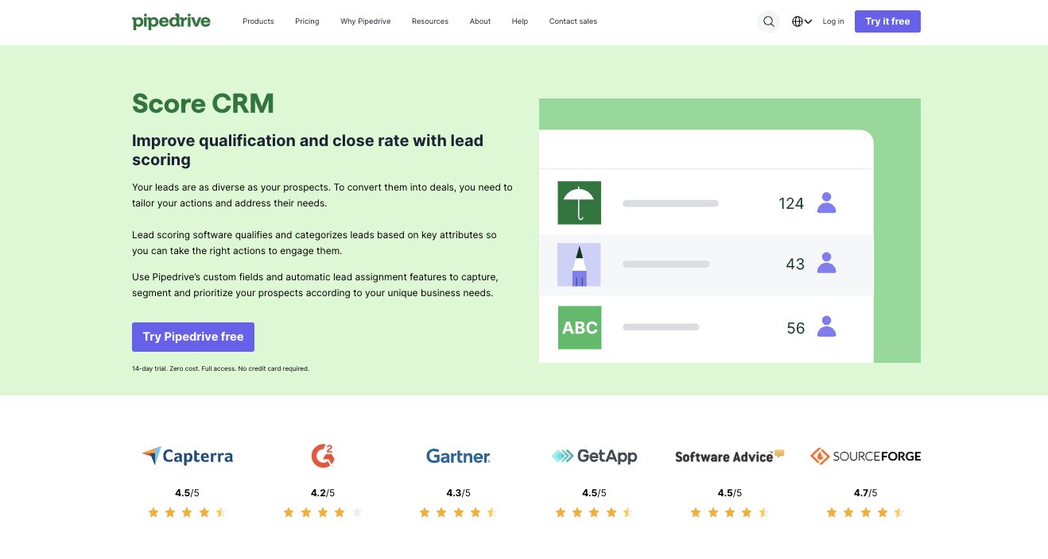Screen dimensions: 1048x559
Task: Click the star rating under SourceForge
Action: 865,513
